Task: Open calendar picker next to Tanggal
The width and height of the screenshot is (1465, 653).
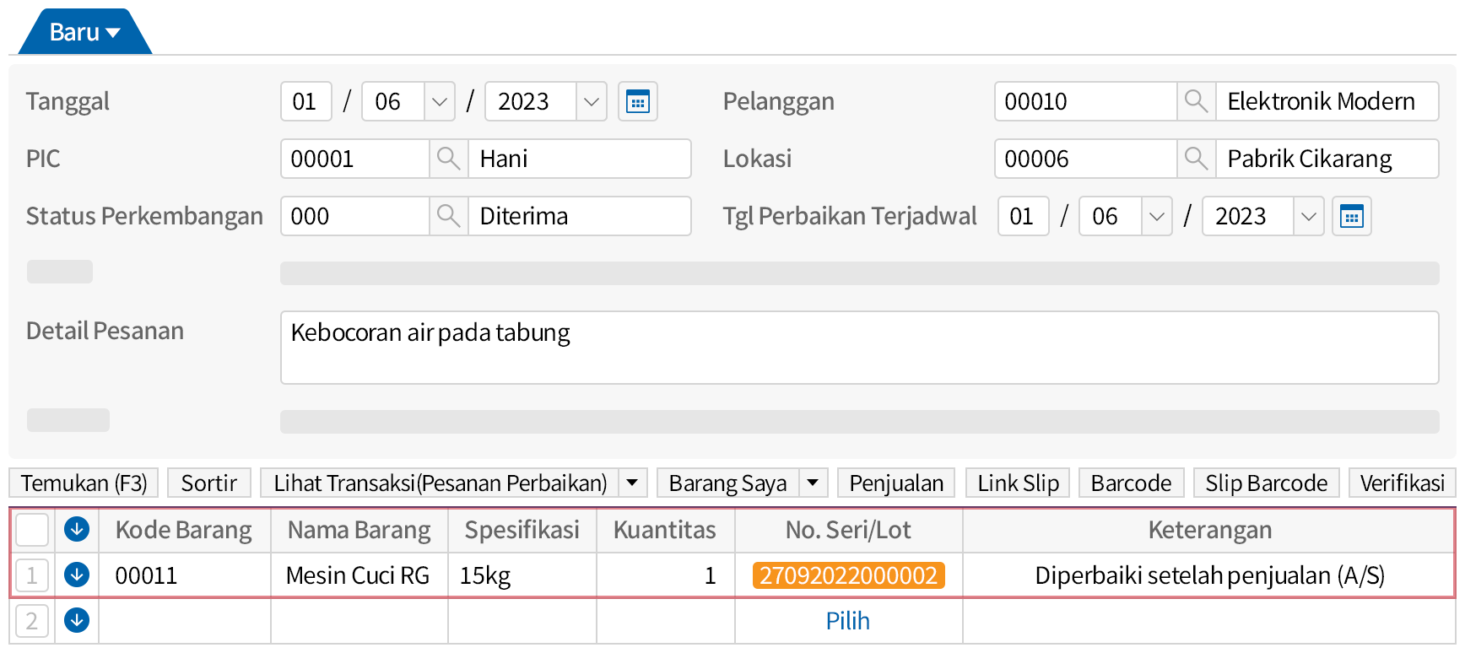Action: [x=637, y=102]
